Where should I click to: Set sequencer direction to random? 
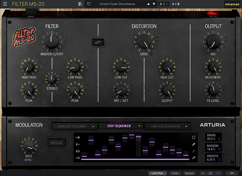[x=78, y=158]
